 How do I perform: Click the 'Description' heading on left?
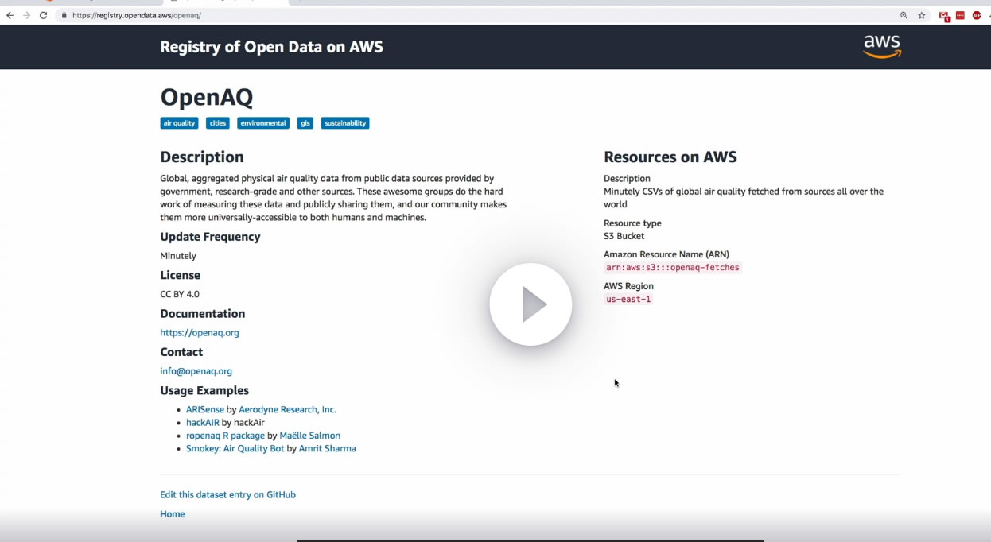coord(202,157)
